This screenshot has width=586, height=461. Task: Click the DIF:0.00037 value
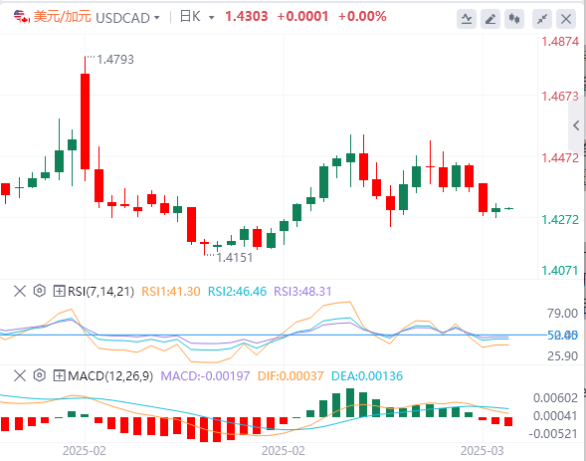click(x=291, y=375)
